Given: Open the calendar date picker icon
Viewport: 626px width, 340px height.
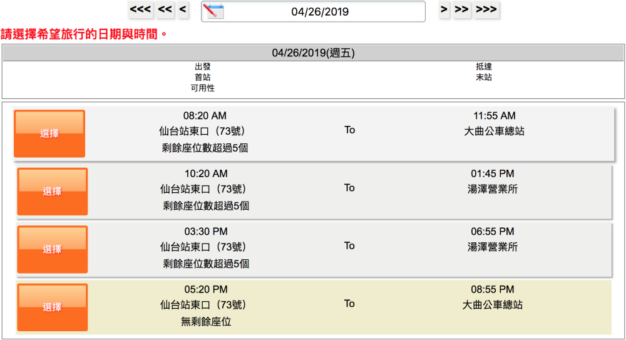Looking at the screenshot, I should point(214,11).
